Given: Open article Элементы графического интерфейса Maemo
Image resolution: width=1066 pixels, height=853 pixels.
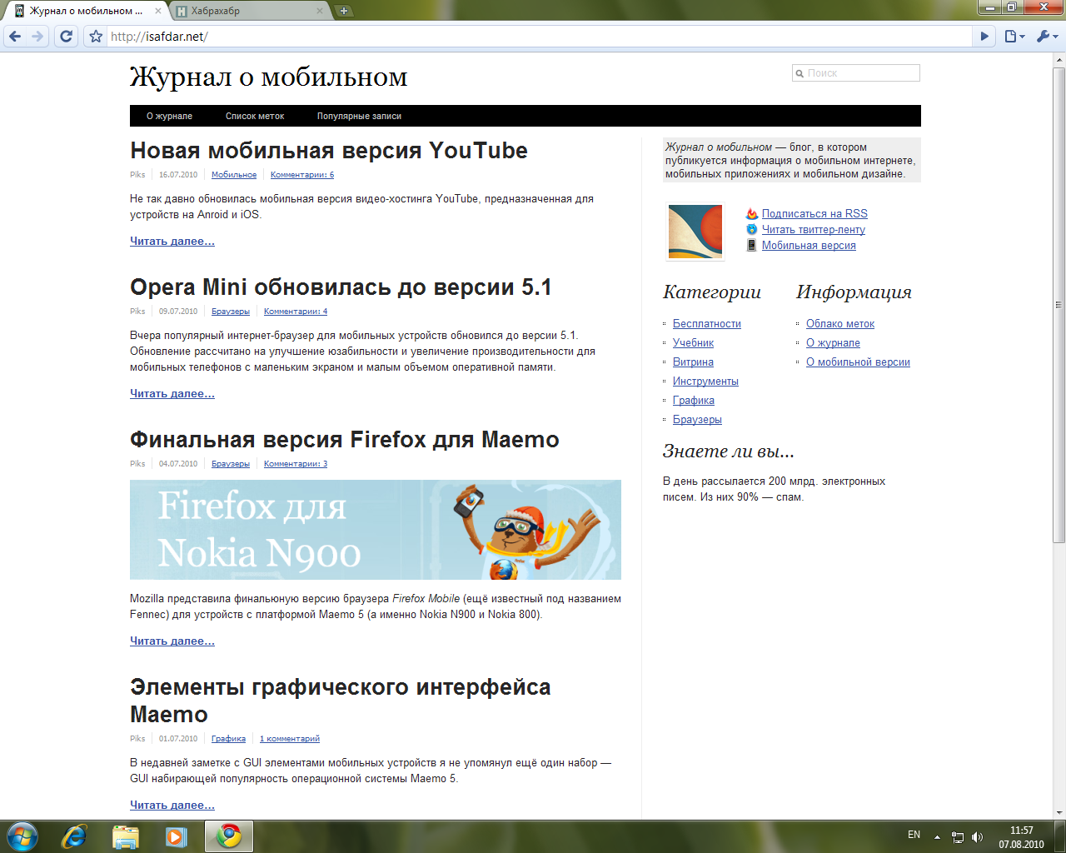Looking at the screenshot, I should pyautogui.click(x=341, y=701).
